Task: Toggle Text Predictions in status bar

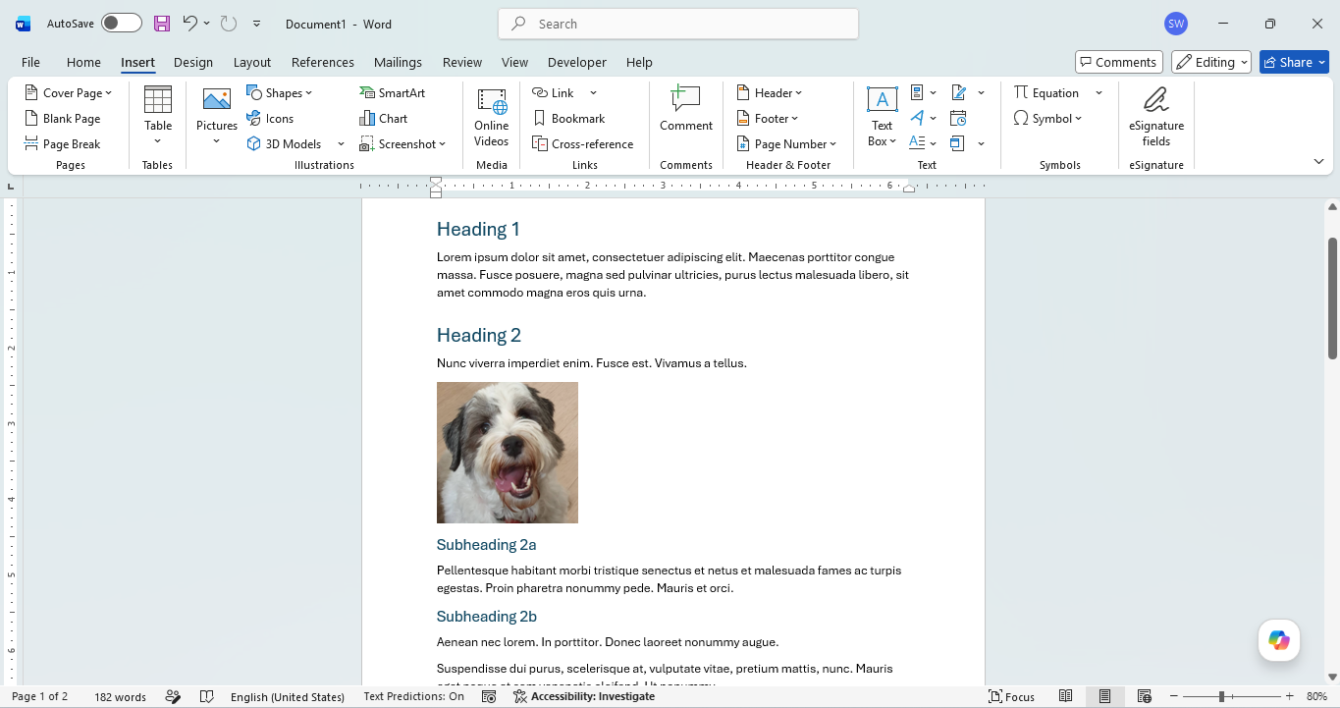Action: [413, 697]
